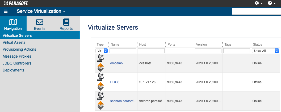The width and height of the screenshot is (281, 112).
Task: Click satellite dish icon in DOCS row
Action: coord(100,77)
